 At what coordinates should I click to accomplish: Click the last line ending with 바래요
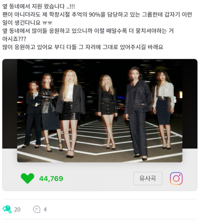pos(83,47)
